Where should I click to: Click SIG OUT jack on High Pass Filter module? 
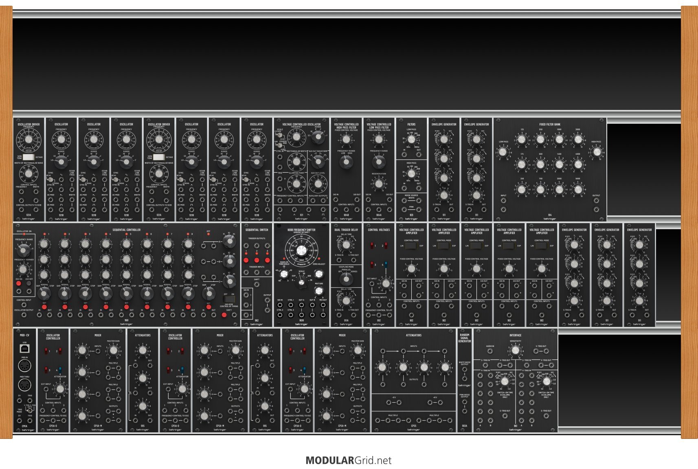(357, 199)
